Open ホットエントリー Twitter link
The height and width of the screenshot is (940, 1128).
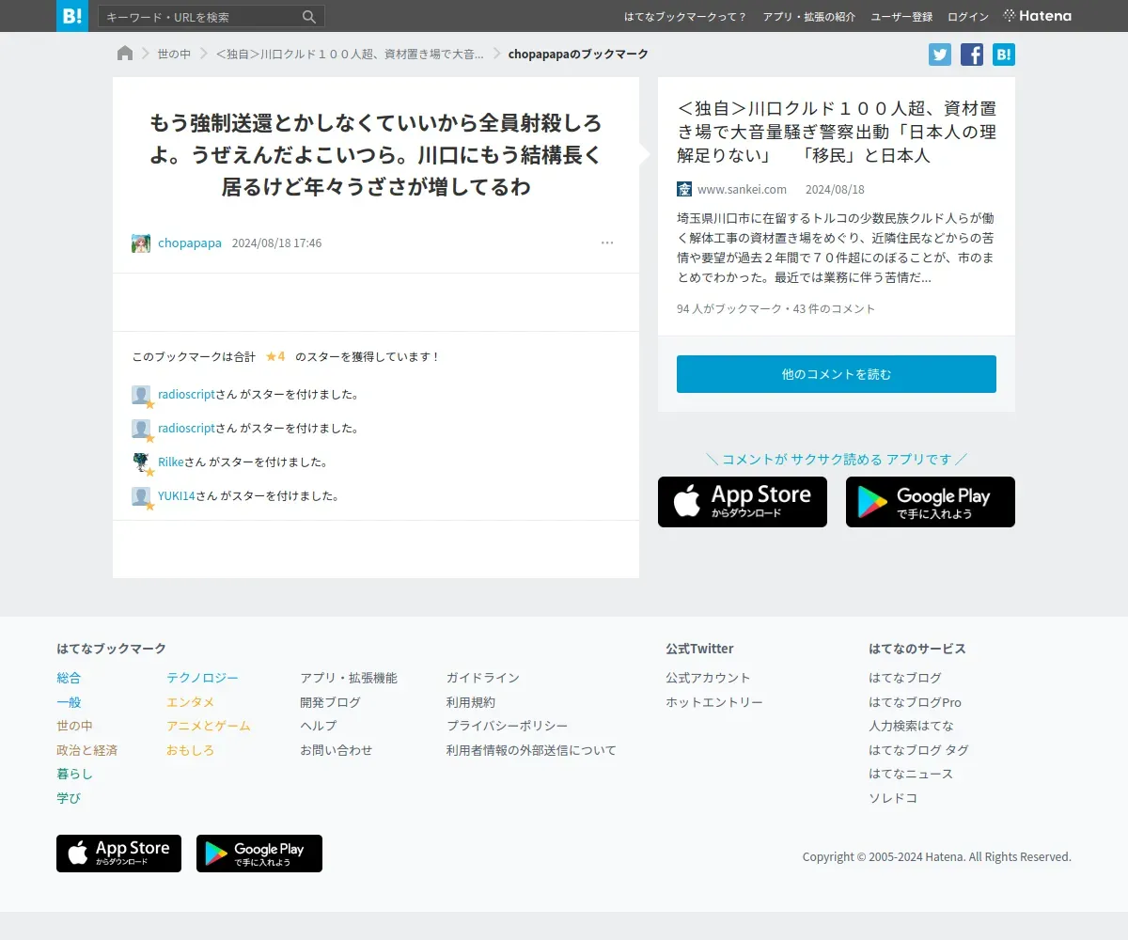713,702
